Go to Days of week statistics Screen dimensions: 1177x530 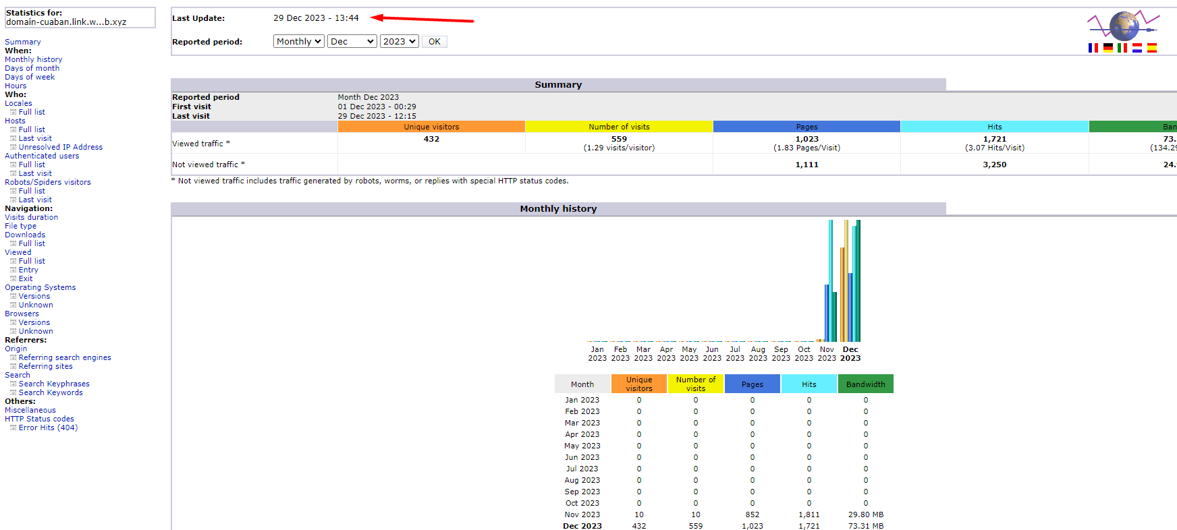[30, 77]
